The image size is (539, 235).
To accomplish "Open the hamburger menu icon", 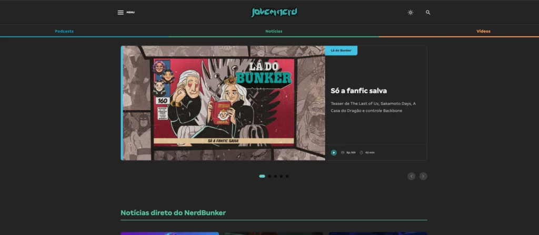I will (x=121, y=12).
